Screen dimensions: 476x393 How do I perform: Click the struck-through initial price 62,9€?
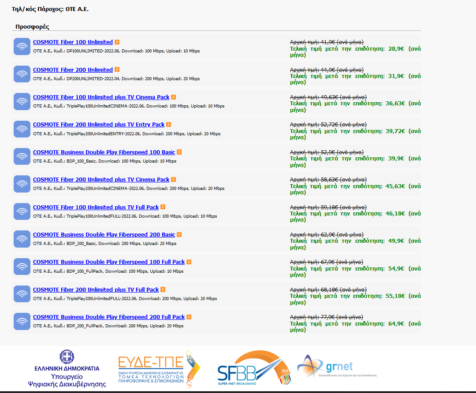tap(327, 234)
